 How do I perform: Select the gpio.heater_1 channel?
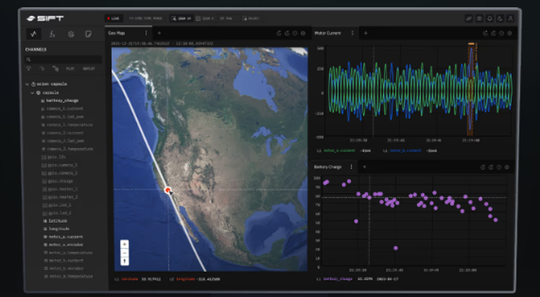[63, 189]
